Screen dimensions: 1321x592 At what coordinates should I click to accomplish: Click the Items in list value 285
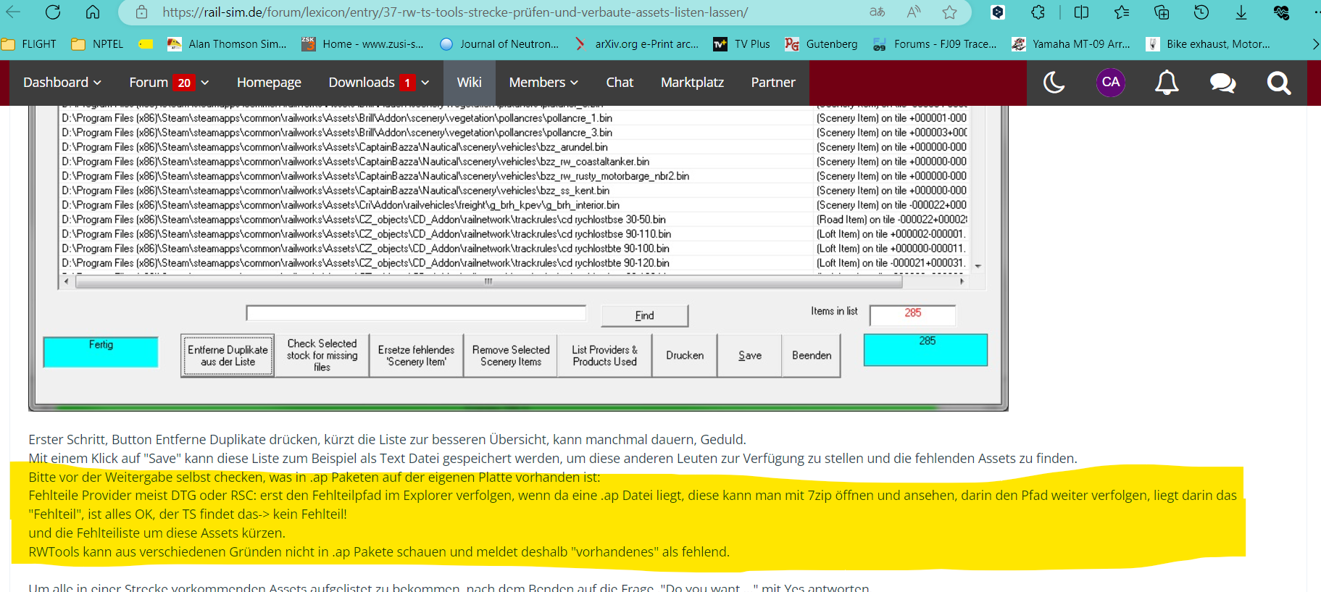[x=912, y=314]
